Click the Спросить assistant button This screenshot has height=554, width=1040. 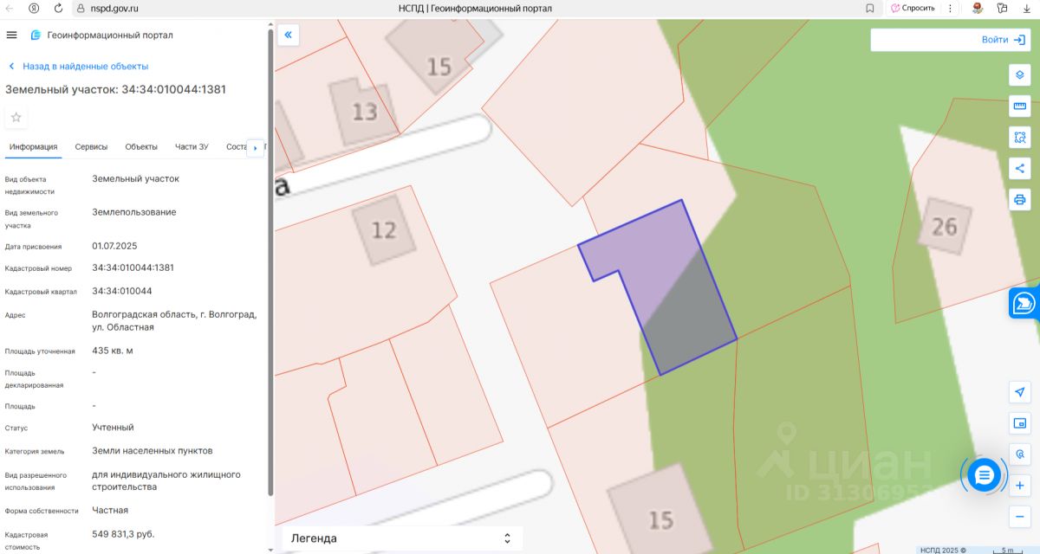point(913,8)
